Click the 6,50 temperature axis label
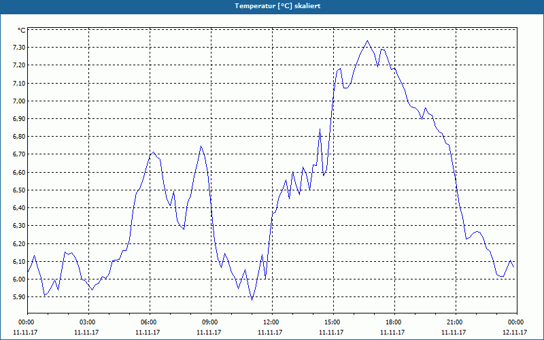The image size is (544, 340). click(x=19, y=190)
